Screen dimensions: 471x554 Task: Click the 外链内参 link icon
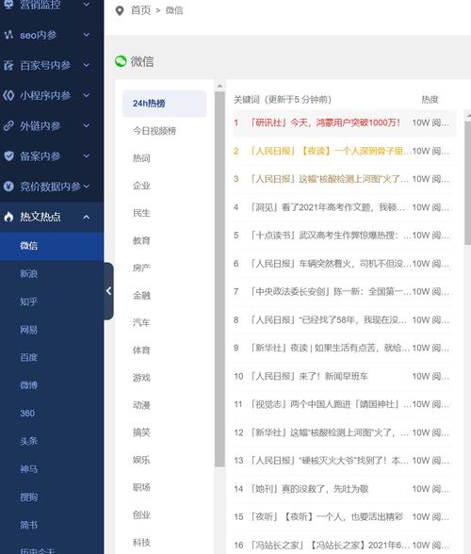pos(8,126)
